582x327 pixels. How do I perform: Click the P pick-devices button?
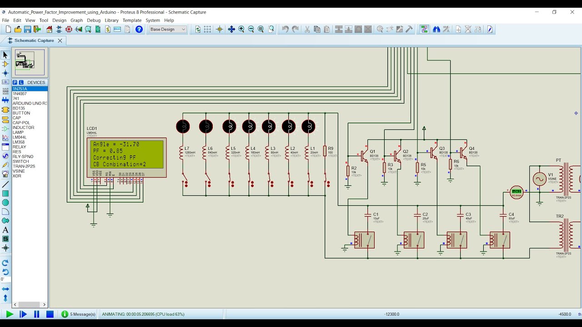[x=15, y=82]
